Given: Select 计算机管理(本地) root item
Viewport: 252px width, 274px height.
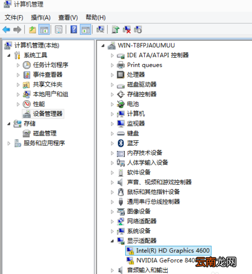Looking at the screenshot, I should pos(37,45).
